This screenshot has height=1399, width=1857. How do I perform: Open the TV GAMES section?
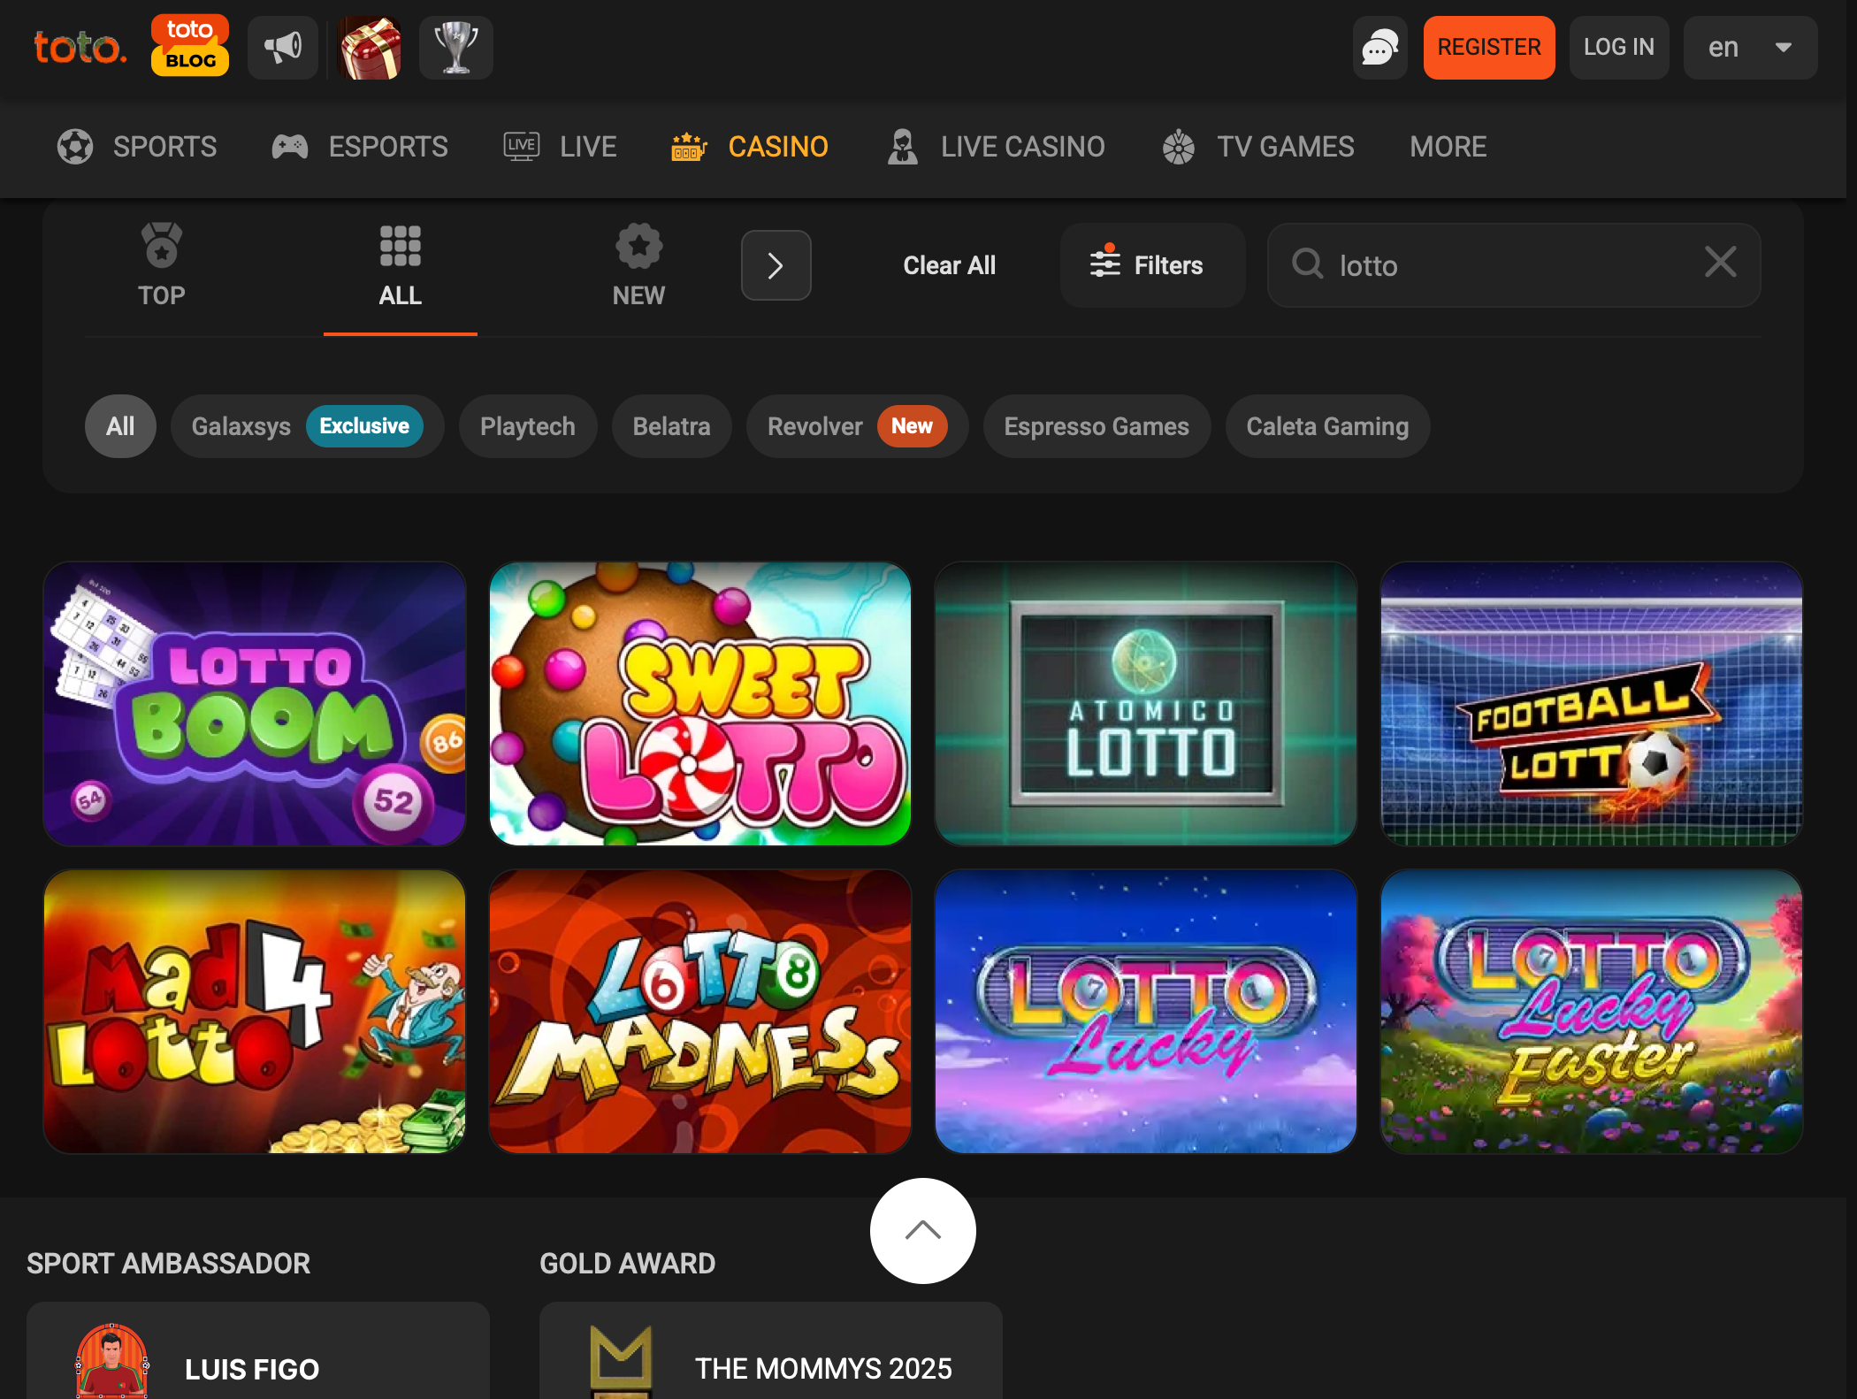[1257, 147]
